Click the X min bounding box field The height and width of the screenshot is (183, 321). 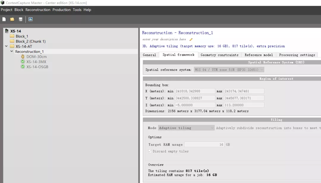[x=195, y=91]
